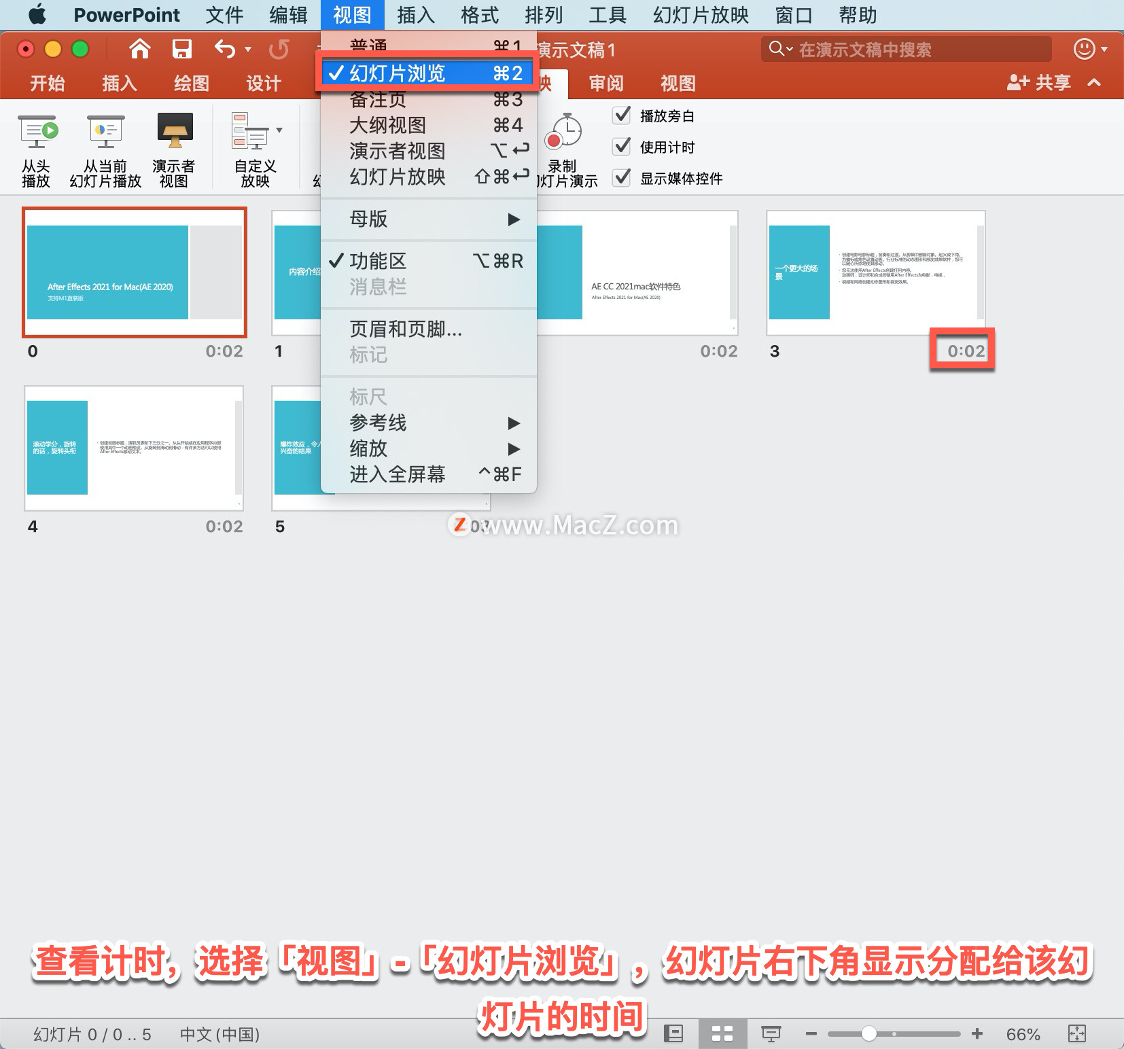Open 演示者视图 from the ribbon
Image resolution: width=1124 pixels, height=1049 pixels.
pos(175,130)
